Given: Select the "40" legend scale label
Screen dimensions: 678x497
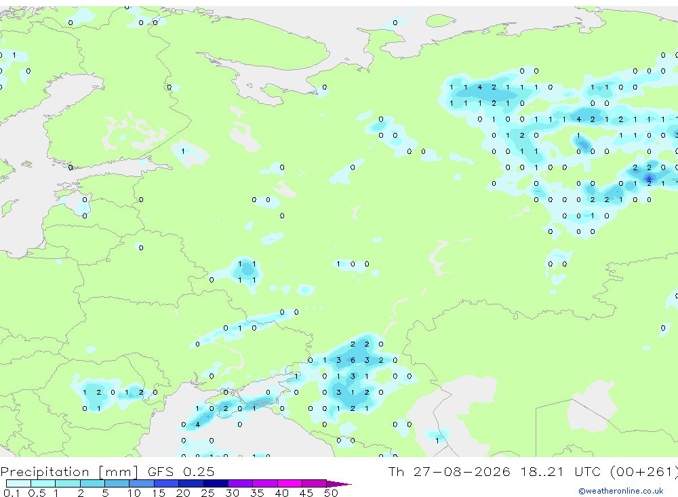Looking at the screenshot, I should [282, 493].
